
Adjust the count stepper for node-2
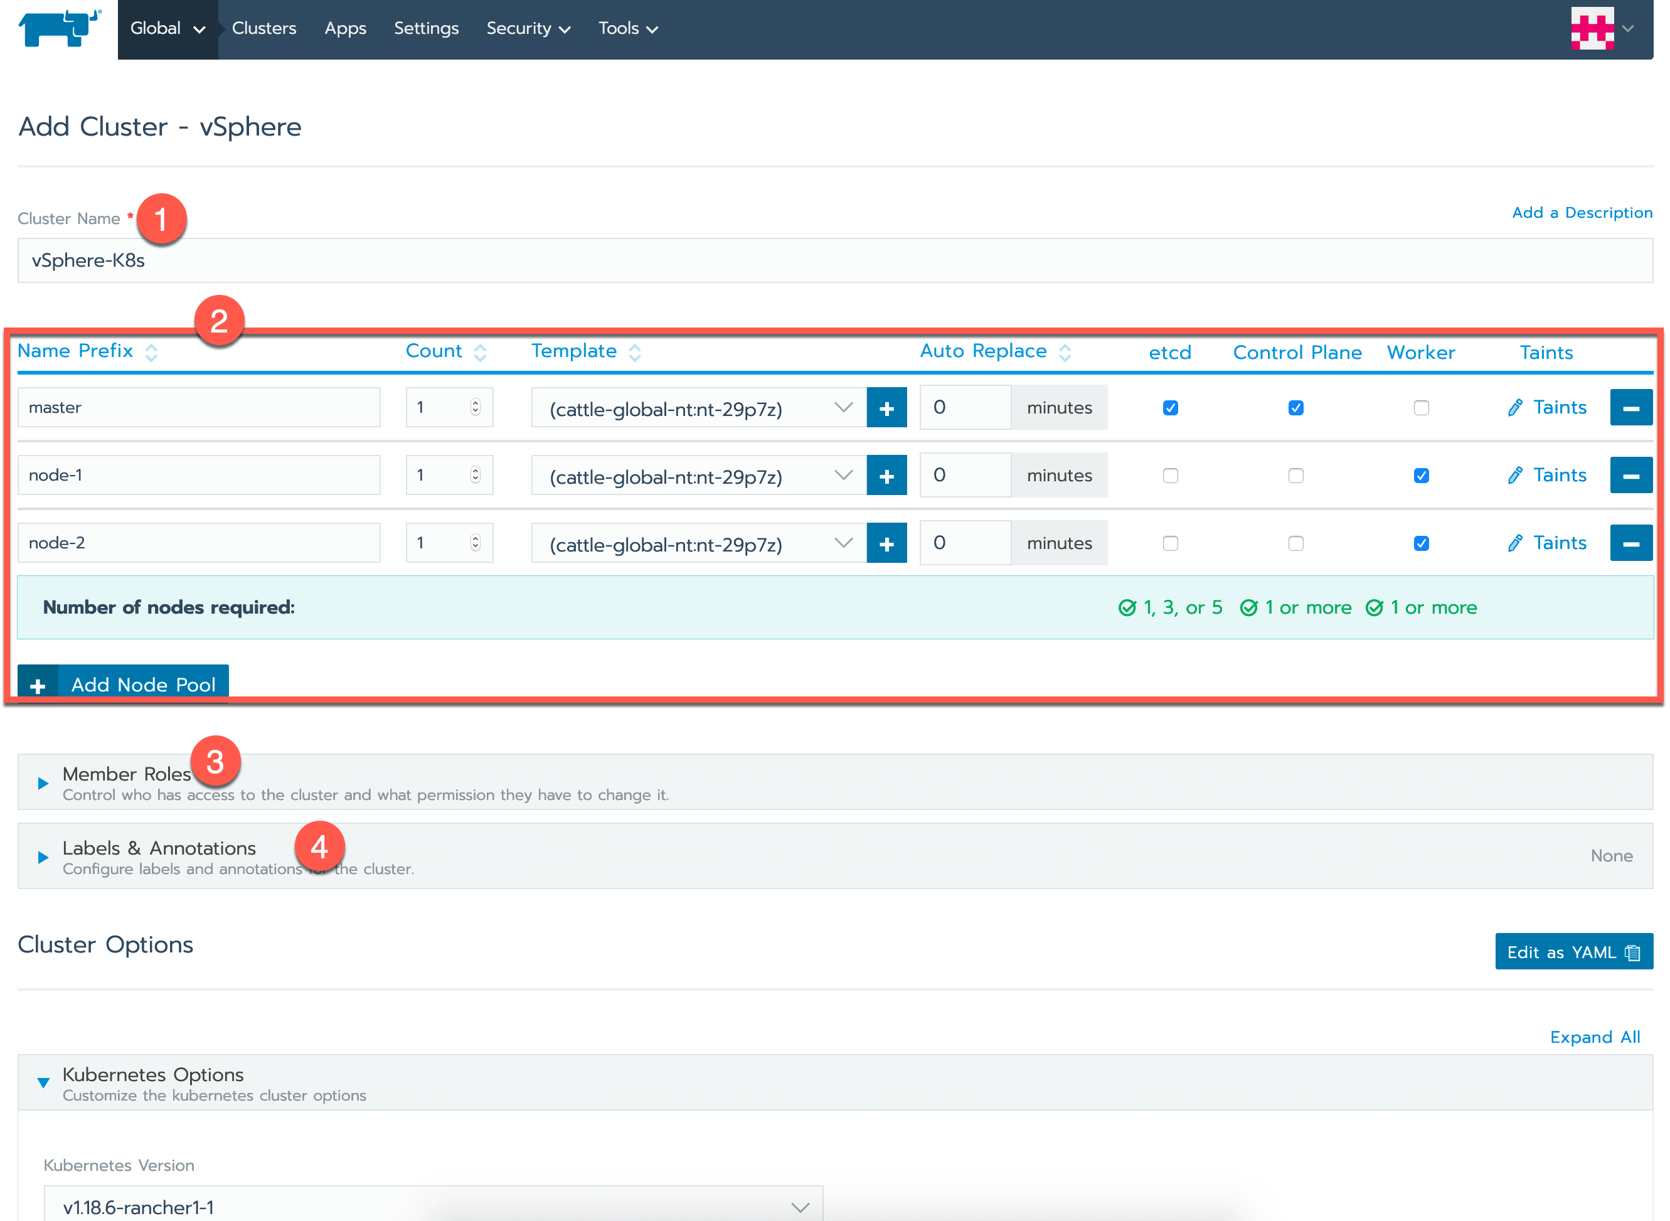pos(475,543)
